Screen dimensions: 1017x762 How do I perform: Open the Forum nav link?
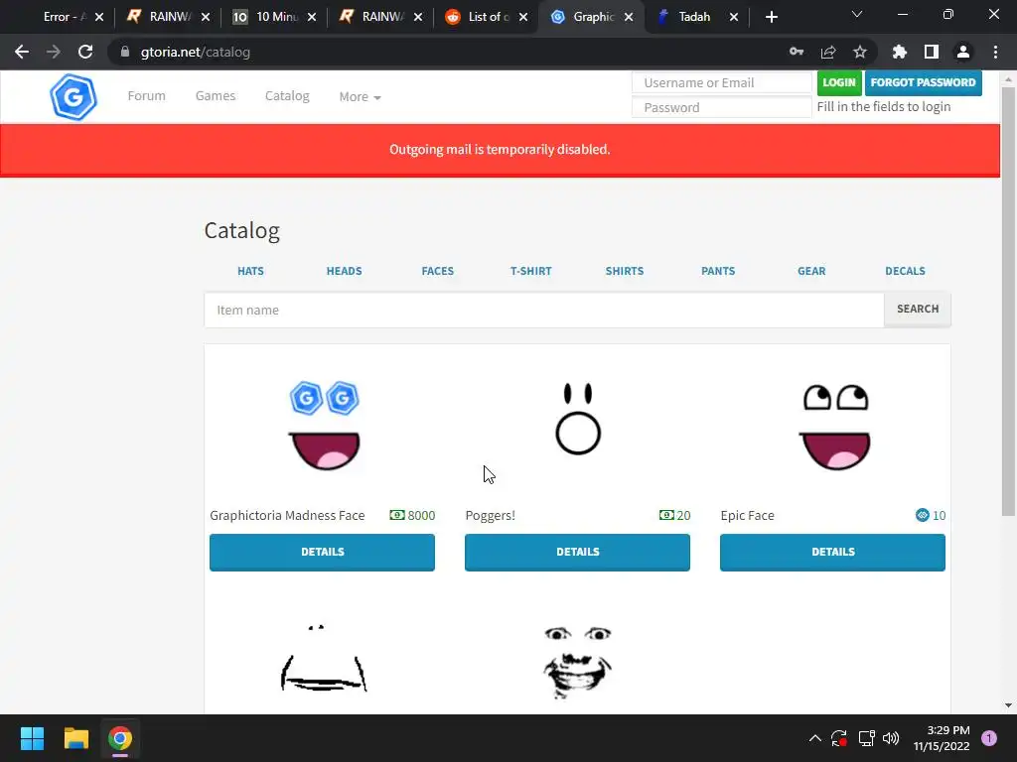tap(147, 96)
